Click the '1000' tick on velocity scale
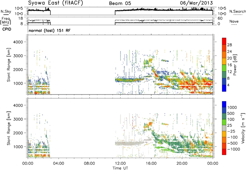Image resolution: width=246 pixels, height=170 pixels. point(232,107)
